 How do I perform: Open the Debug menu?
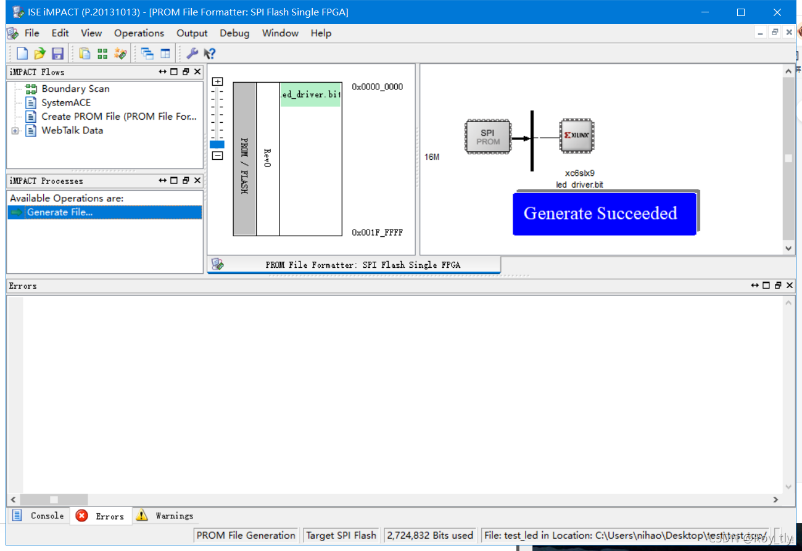point(234,33)
